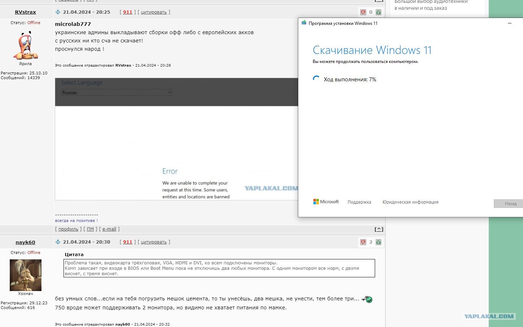
Task: Click the text 'Регистрация: 25.10.10'
Action: [x=24, y=73]
